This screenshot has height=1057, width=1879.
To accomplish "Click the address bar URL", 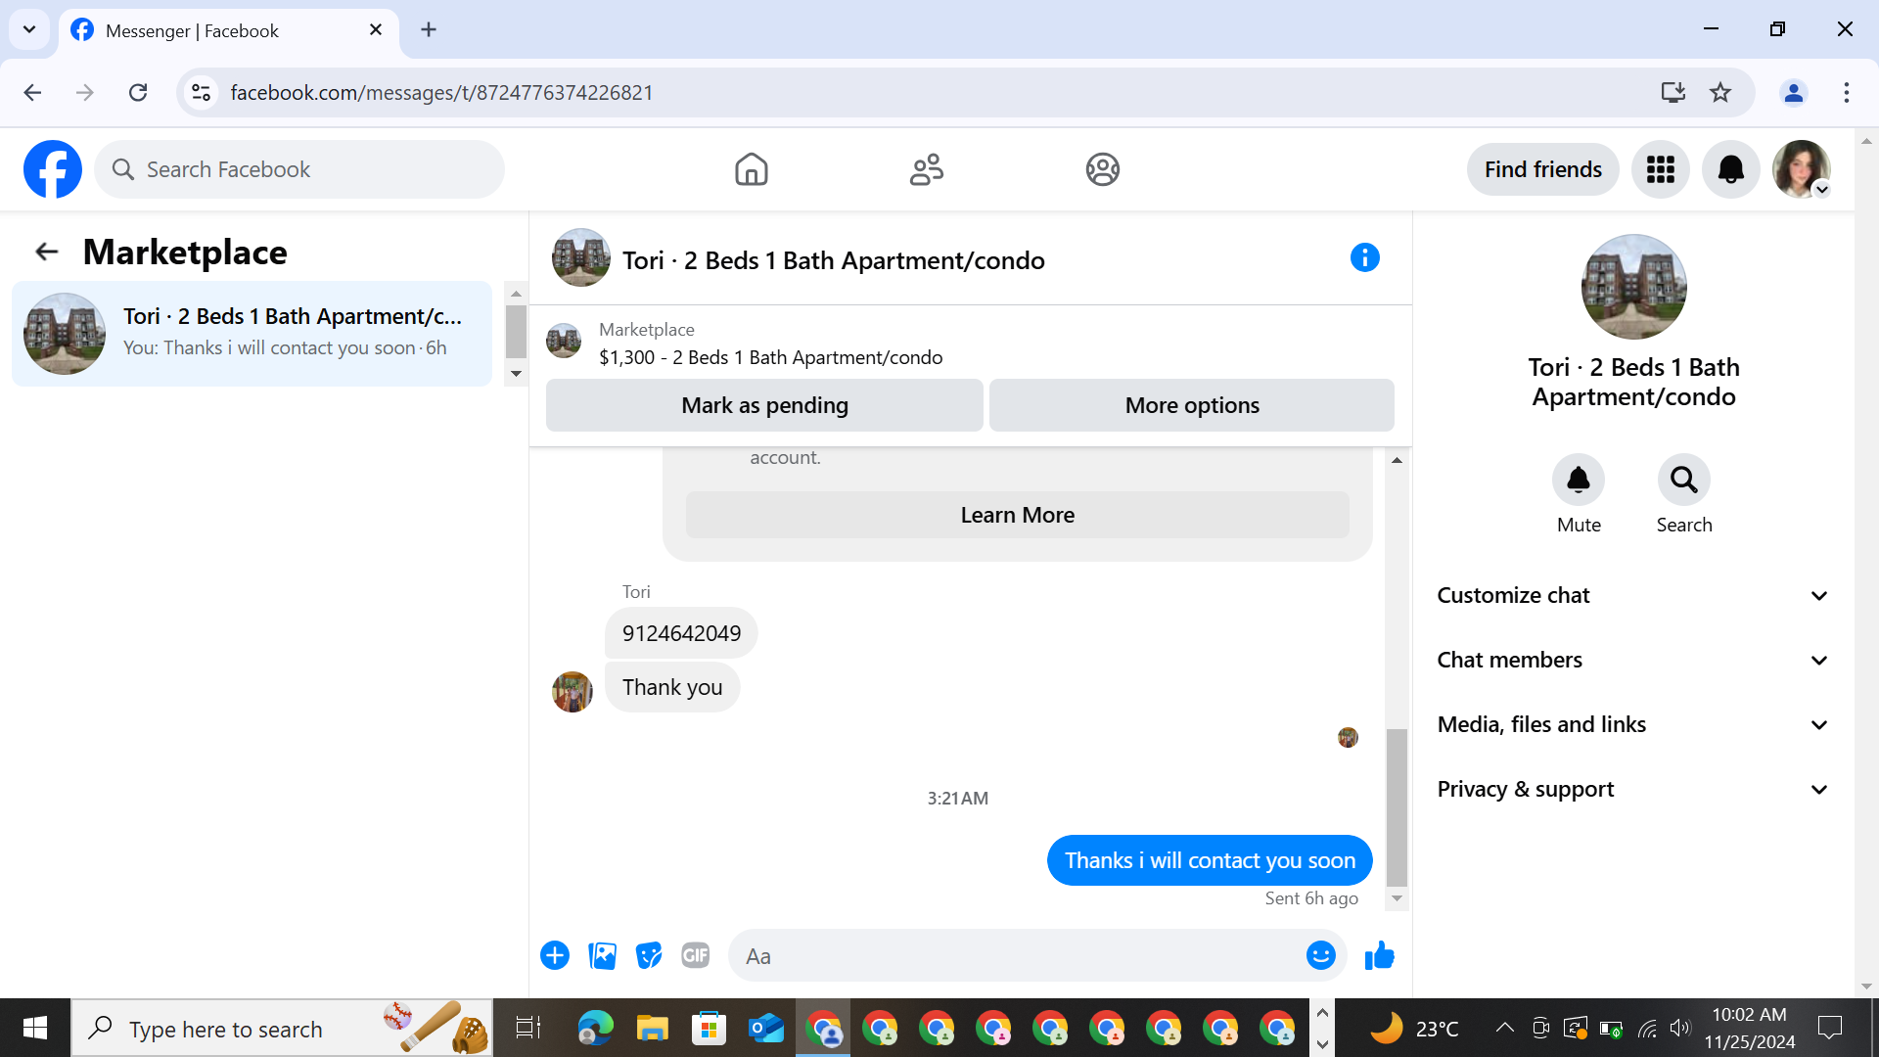I will 441,92.
